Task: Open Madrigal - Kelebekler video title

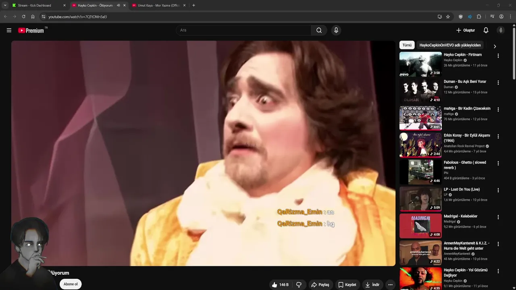Action: [x=460, y=216]
